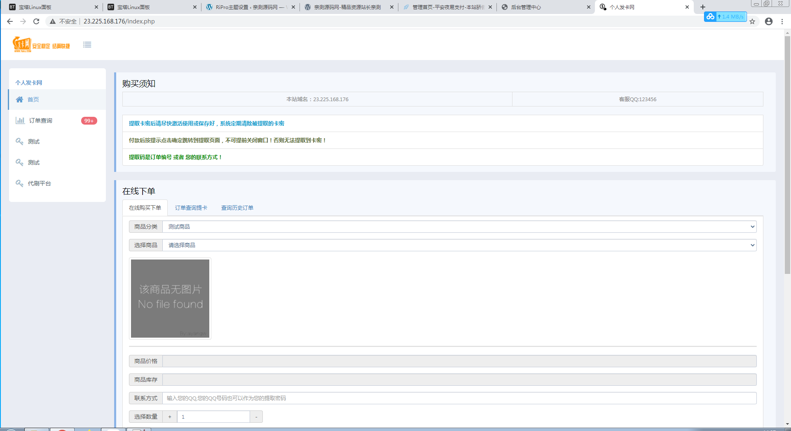Click the green 提取码是订单编号 notice text
This screenshot has height=431, width=791.
pos(176,157)
